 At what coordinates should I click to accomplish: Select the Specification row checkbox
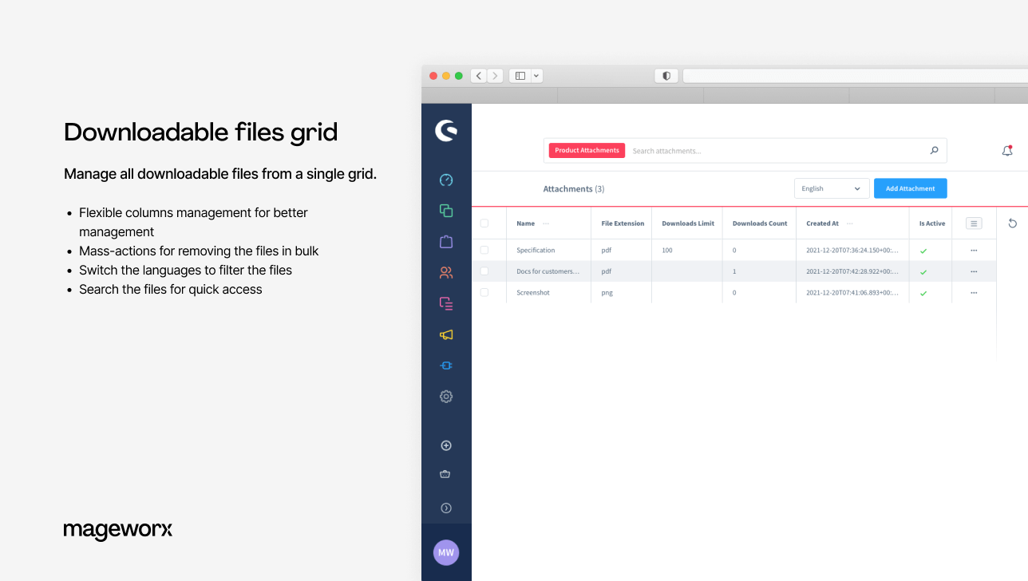tap(484, 251)
